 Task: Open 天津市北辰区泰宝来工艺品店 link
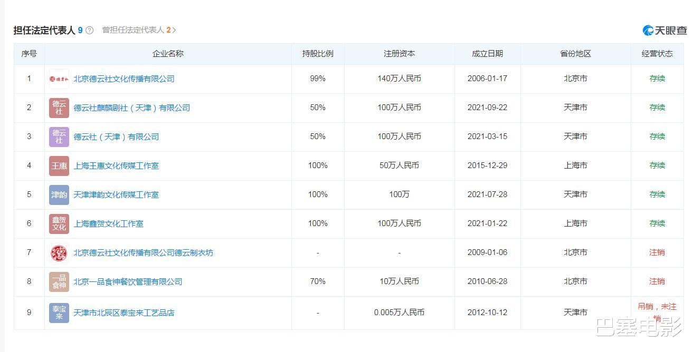pos(124,313)
